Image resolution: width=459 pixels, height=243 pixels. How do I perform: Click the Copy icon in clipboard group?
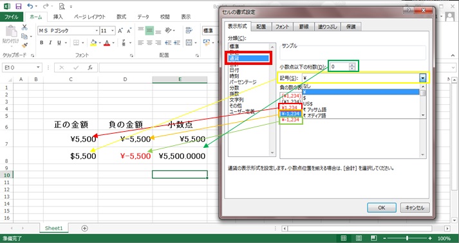click(24, 37)
